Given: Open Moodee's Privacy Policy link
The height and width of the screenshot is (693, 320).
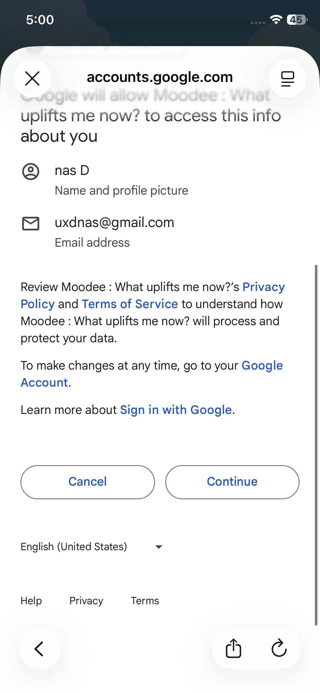Looking at the screenshot, I should 263,287.
